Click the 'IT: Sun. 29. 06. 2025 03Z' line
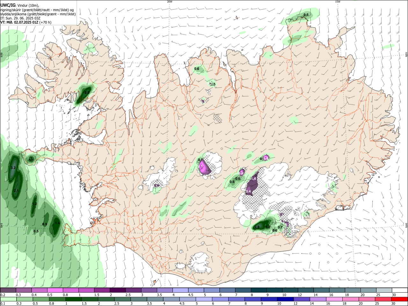The height and width of the screenshot is (306, 408). click(20, 18)
